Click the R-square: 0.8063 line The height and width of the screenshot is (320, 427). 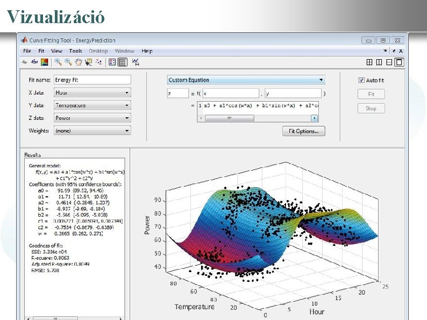coord(51,258)
